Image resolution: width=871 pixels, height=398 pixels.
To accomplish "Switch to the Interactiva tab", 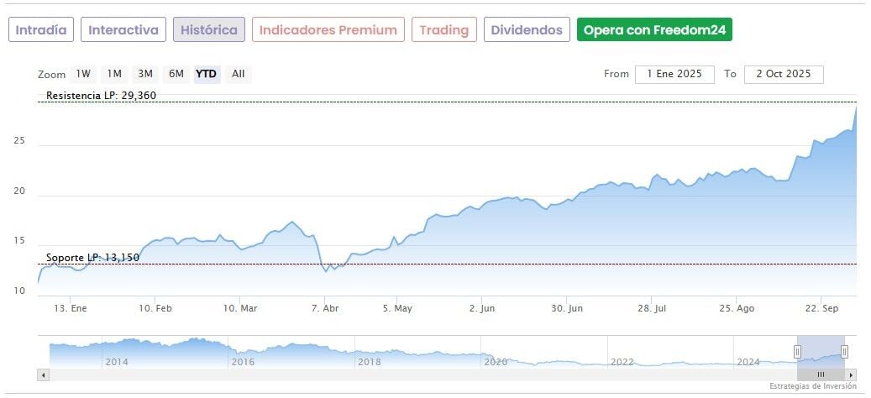I will point(123,30).
